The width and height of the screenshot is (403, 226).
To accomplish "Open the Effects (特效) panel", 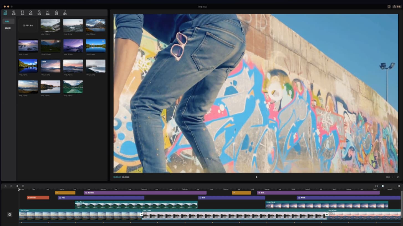I will point(39,12).
